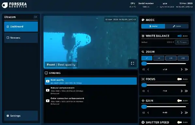This screenshot has width=195, height=125.
Task: Select the Color correction enhancement title
Action: 67,98
